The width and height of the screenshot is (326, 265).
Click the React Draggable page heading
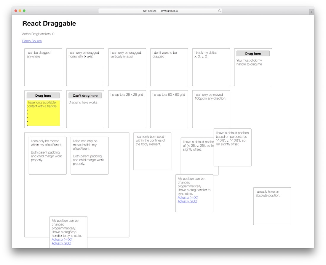[x=49, y=23]
